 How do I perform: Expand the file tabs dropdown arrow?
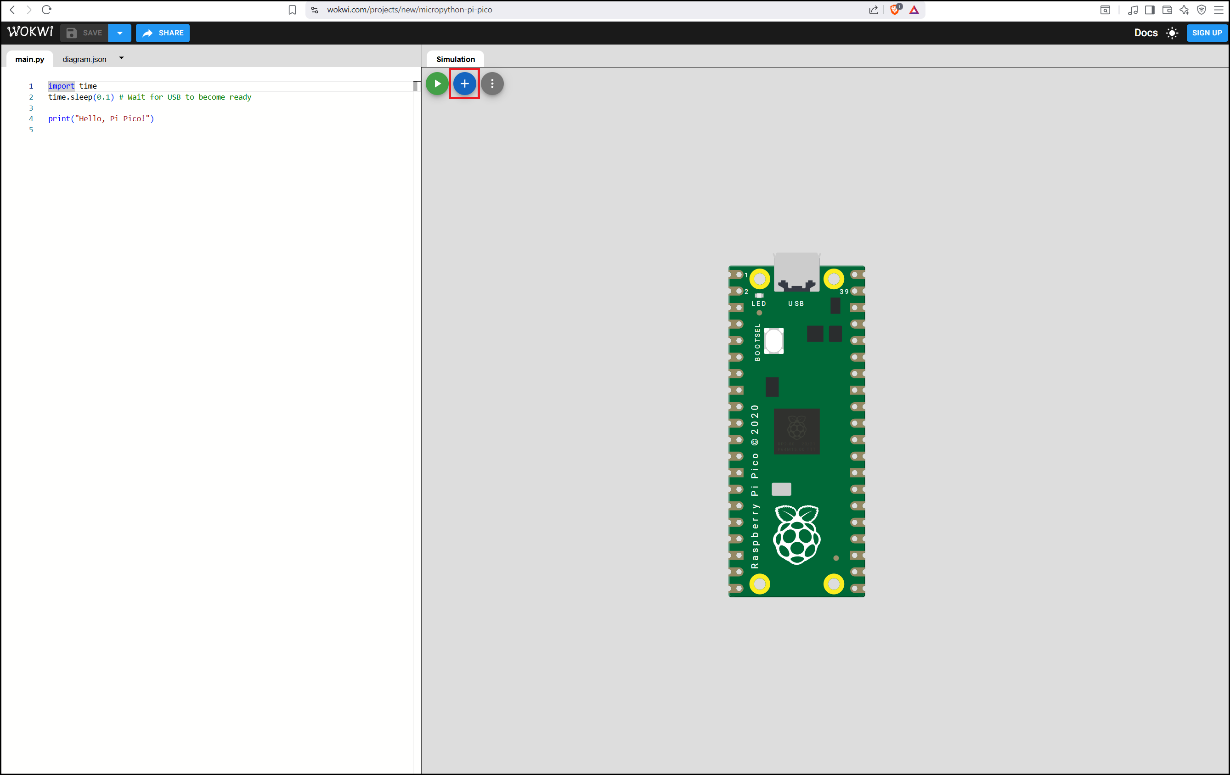122,58
